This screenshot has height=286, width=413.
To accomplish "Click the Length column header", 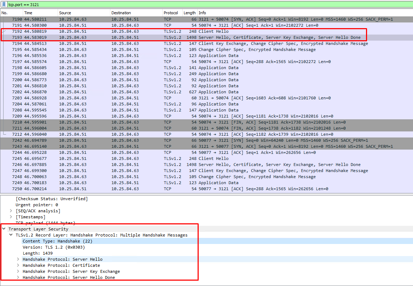I will tap(189, 13).
